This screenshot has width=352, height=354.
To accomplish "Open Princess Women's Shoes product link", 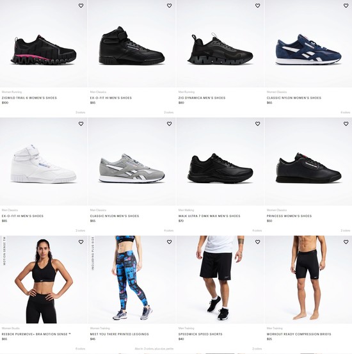I will (x=289, y=216).
